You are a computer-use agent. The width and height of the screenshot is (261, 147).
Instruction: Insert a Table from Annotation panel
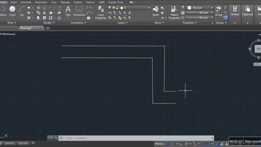tap(88, 18)
